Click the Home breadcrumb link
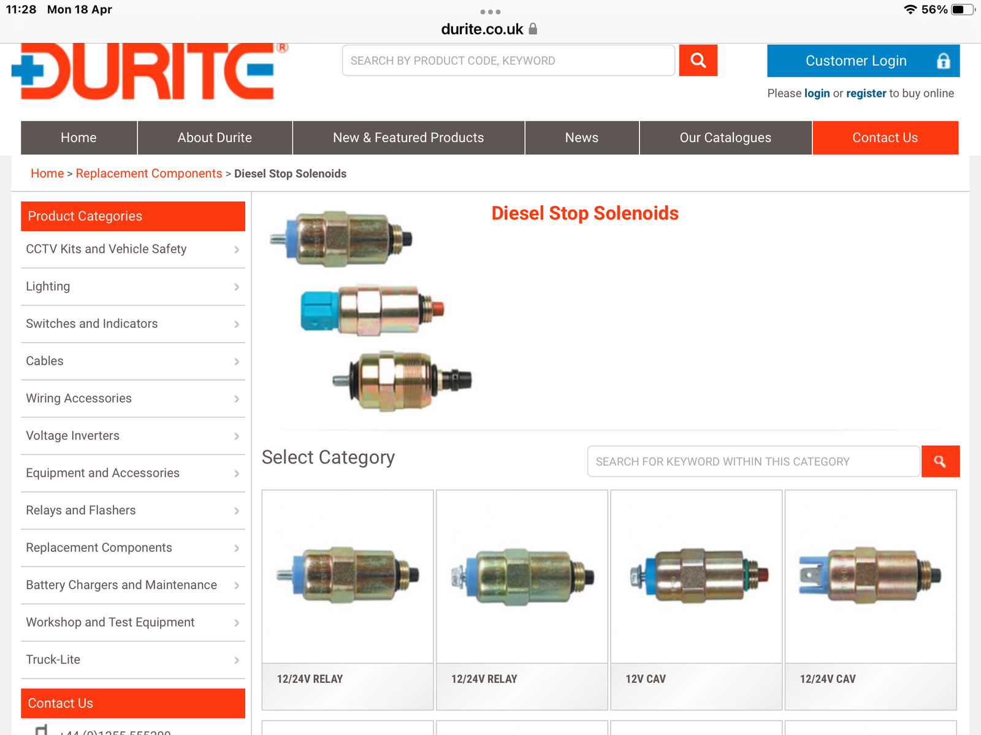This screenshot has width=981, height=735. (47, 173)
